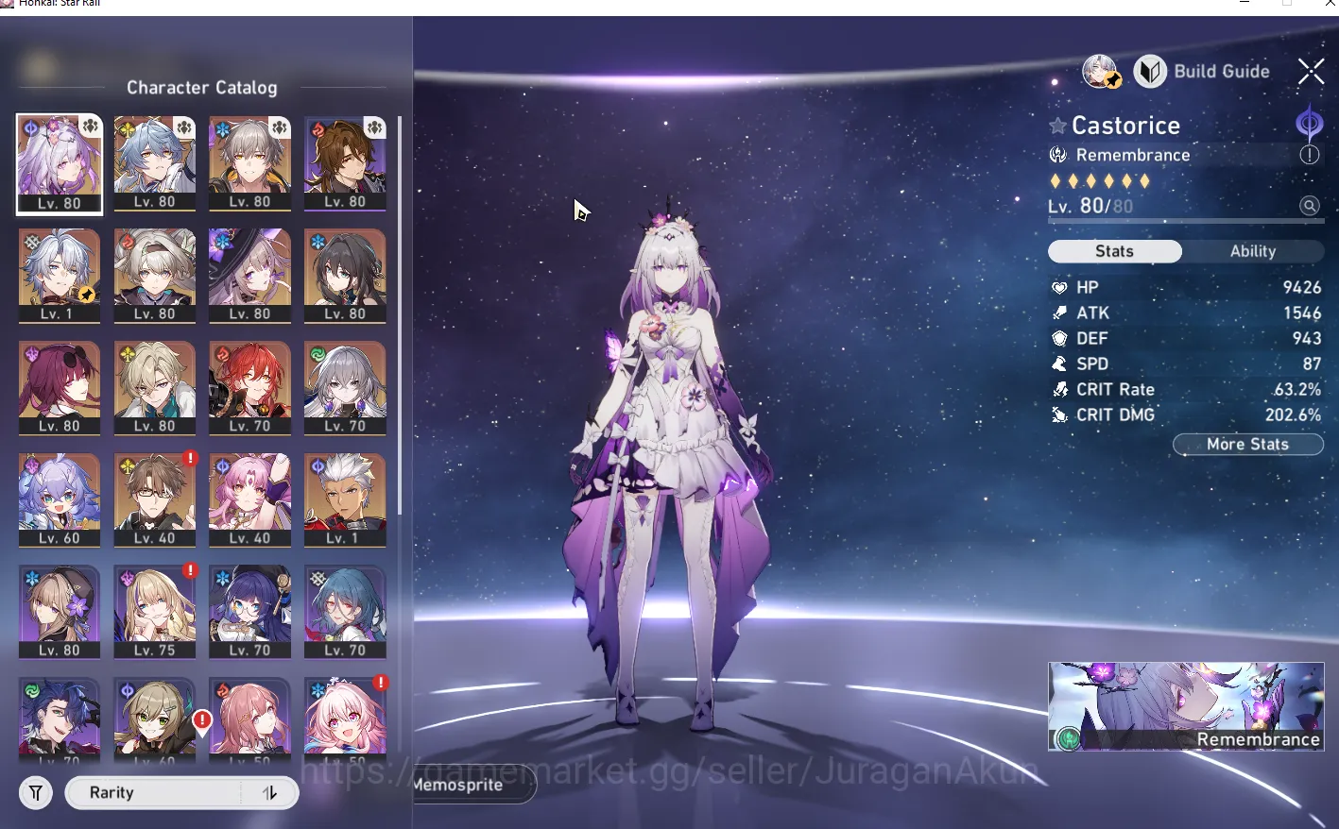The height and width of the screenshot is (829, 1339).
Task: Click the red alert badge on March 7th's portrait
Action: tap(380, 682)
